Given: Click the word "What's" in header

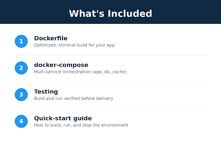Looking at the screenshot, I should (x=86, y=14).
